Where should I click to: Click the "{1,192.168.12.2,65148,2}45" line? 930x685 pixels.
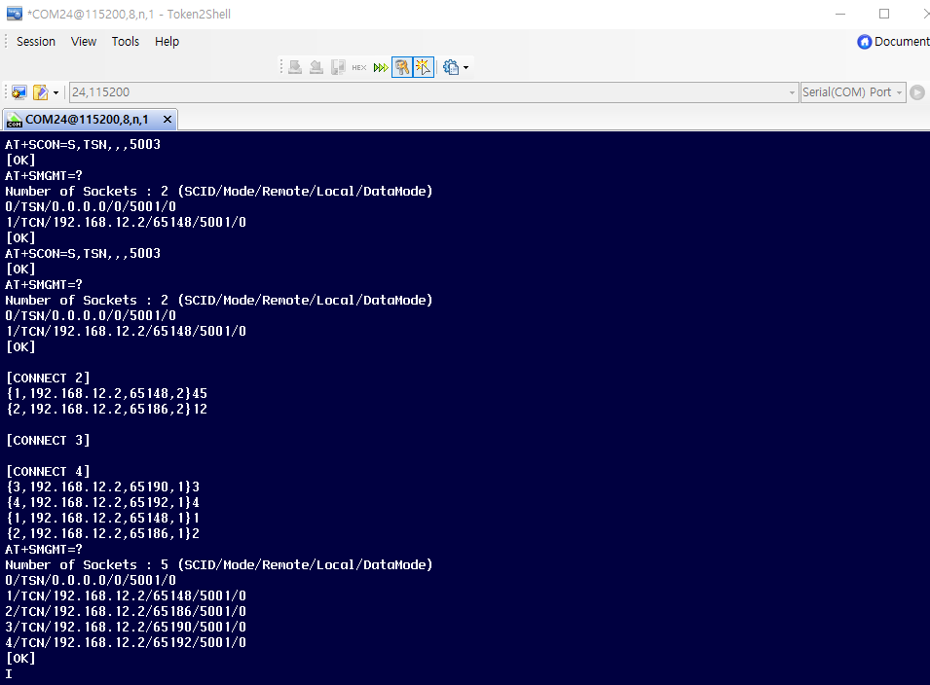point(107,393)
